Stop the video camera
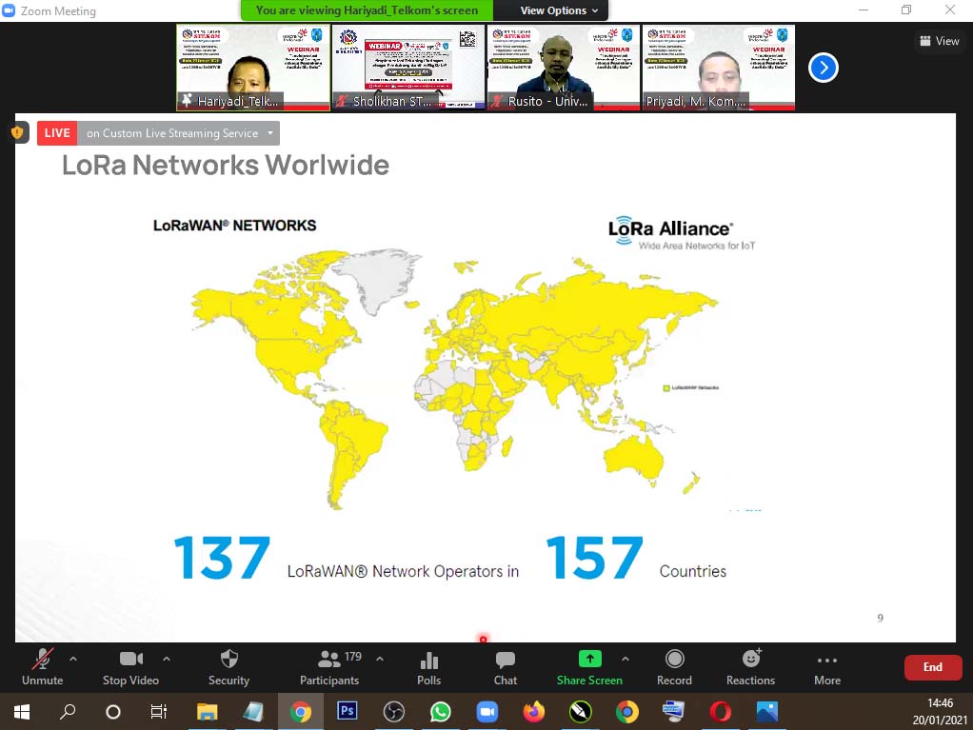 tap(131, 667)
